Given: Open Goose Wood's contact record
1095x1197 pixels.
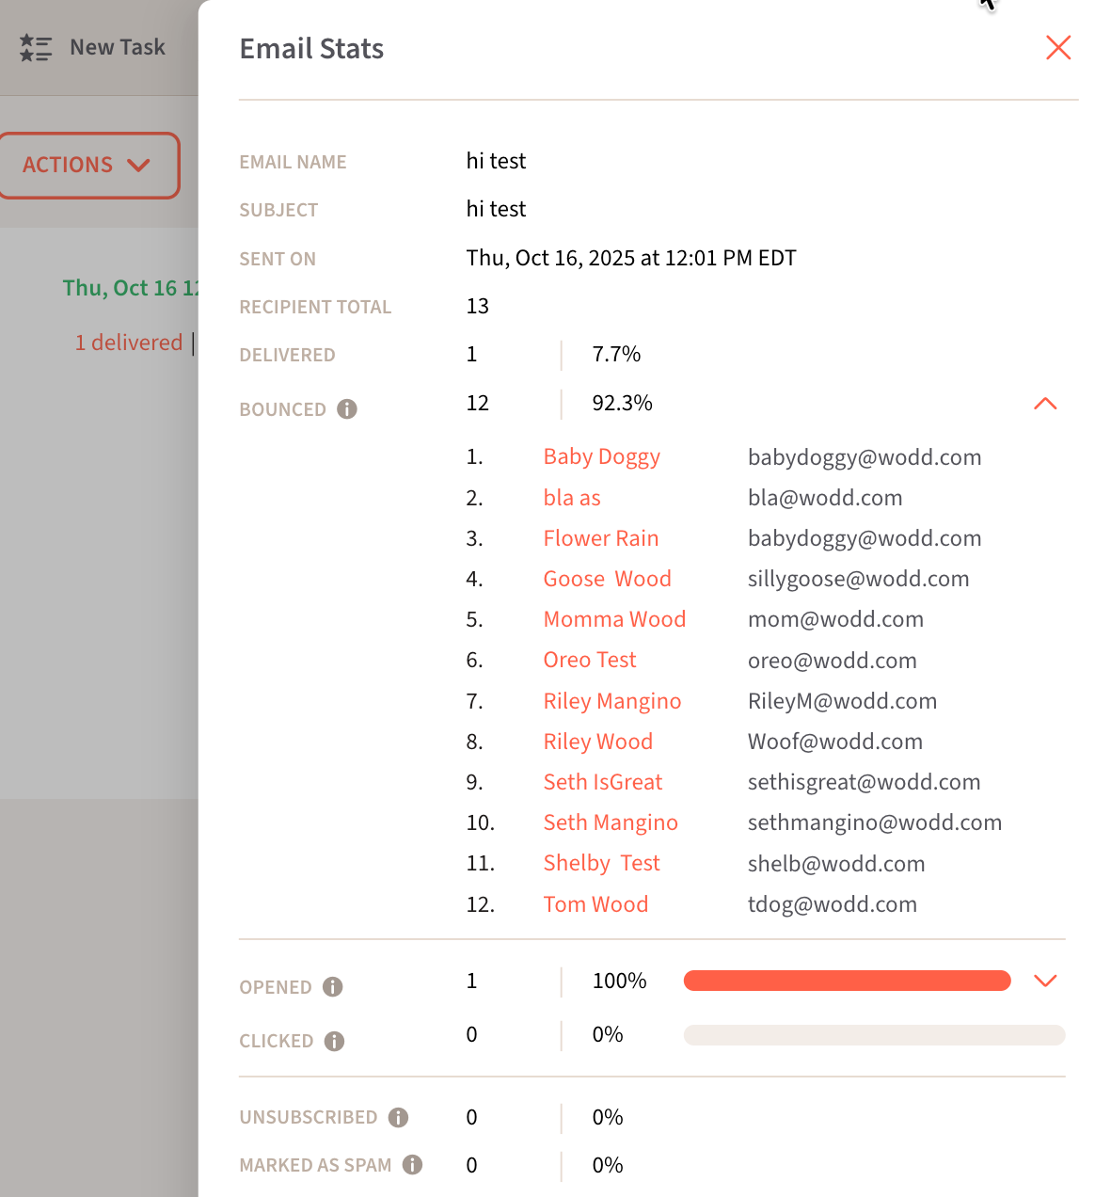Looking at the screenshot, I should click(x=607, y=579).
